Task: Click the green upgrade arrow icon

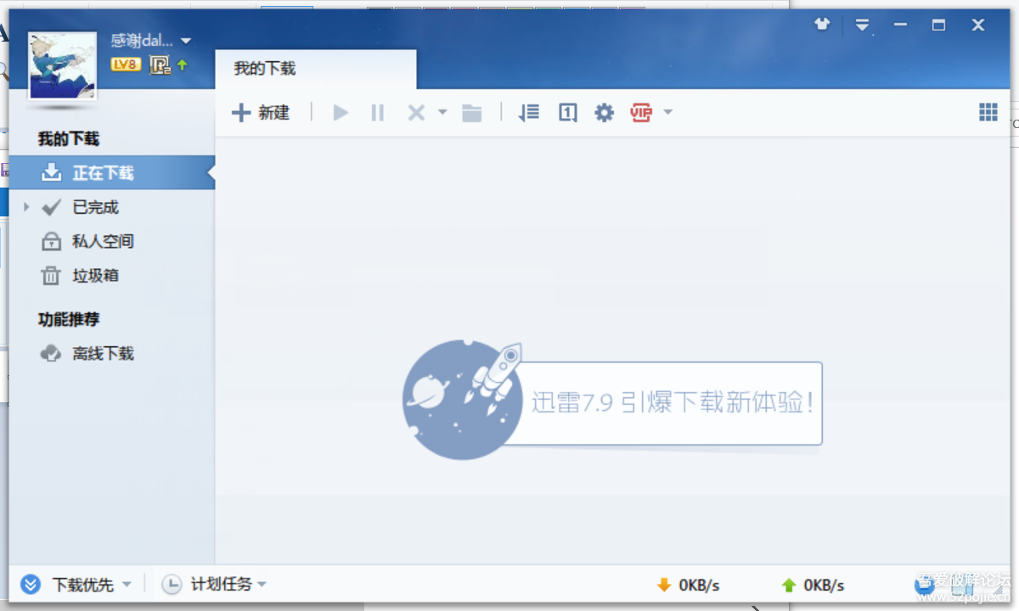Action: (182, 64)
